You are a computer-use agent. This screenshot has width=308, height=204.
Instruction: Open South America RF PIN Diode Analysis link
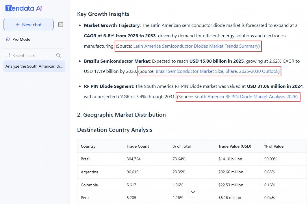click(x=245, y=97)
